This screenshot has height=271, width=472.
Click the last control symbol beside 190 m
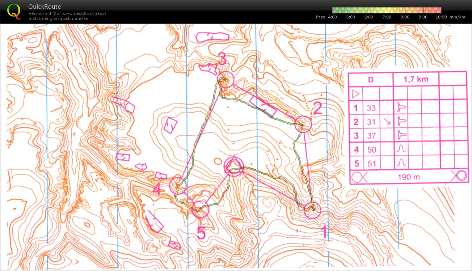[x=359, y=177]
